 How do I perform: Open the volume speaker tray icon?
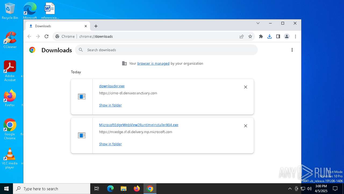click(309, 189)
